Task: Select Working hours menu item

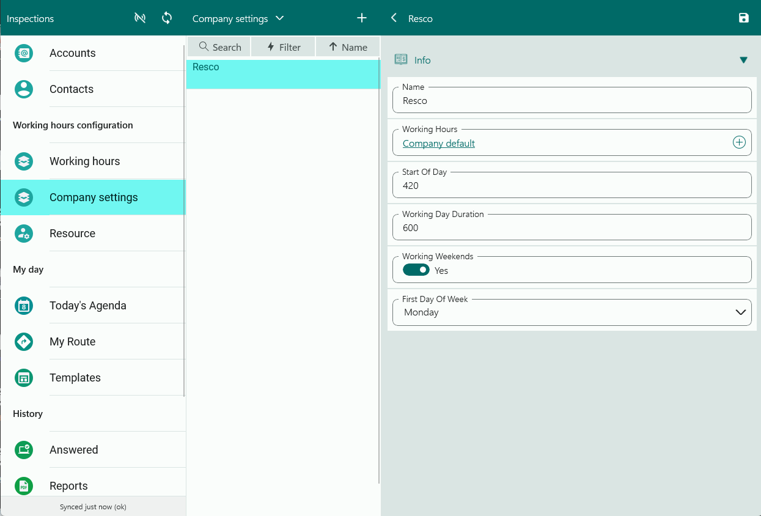Action: pos(84,161)
